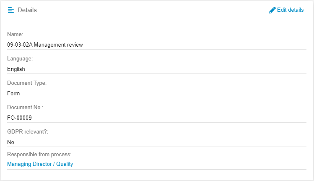Click the Details list icon in header
The width and height of the screenshot is (314, 181).
pos(11,10)
